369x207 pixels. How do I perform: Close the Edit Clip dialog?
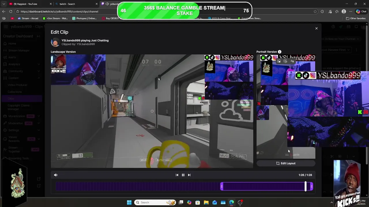point(316,28)
